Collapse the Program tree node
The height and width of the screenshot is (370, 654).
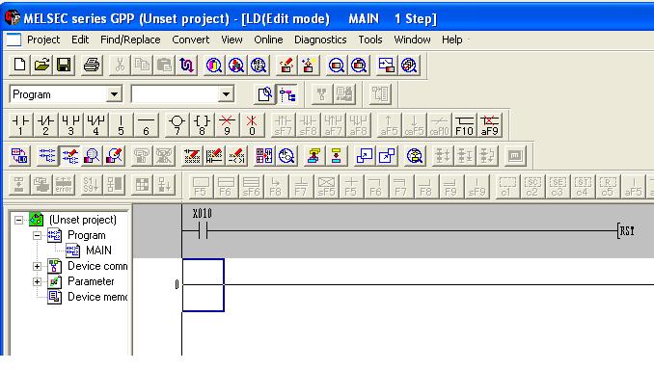[37, 235]
